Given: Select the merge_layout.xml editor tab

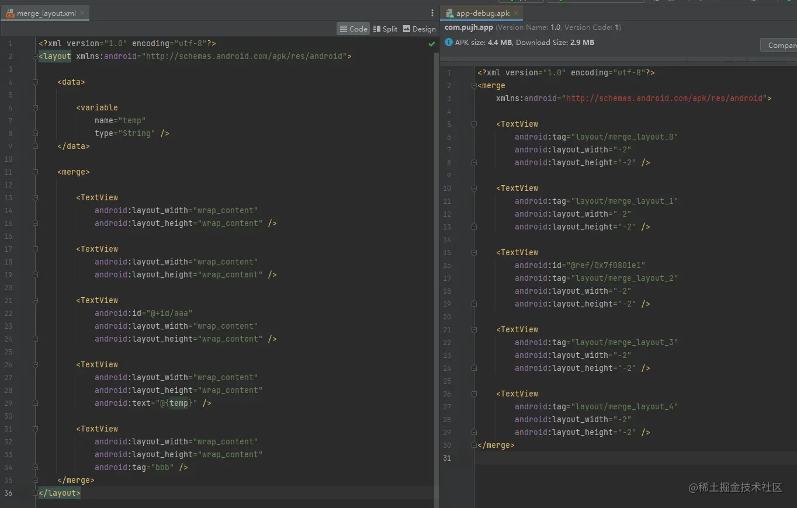Looking at the screenshot, I should click(x=46, y=13).
